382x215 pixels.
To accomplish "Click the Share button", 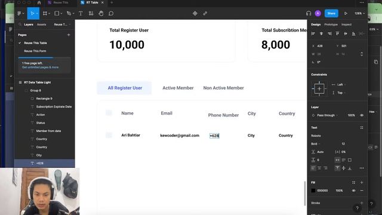I will pyautogui.click(x=331, y=13).
